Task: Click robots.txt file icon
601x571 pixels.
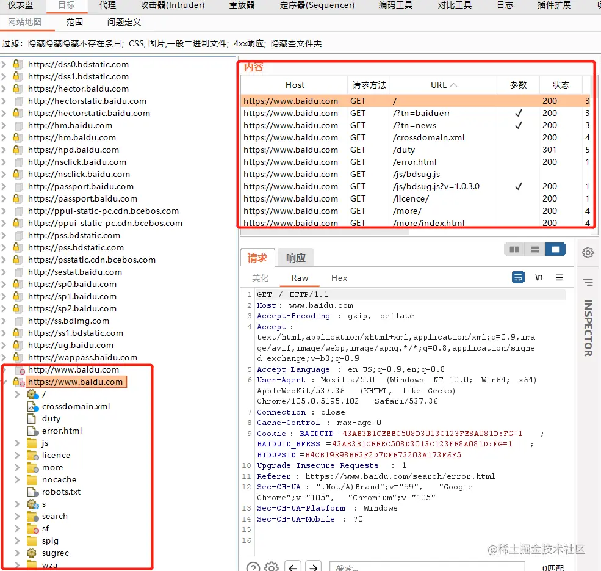Action: coord(33,492)
